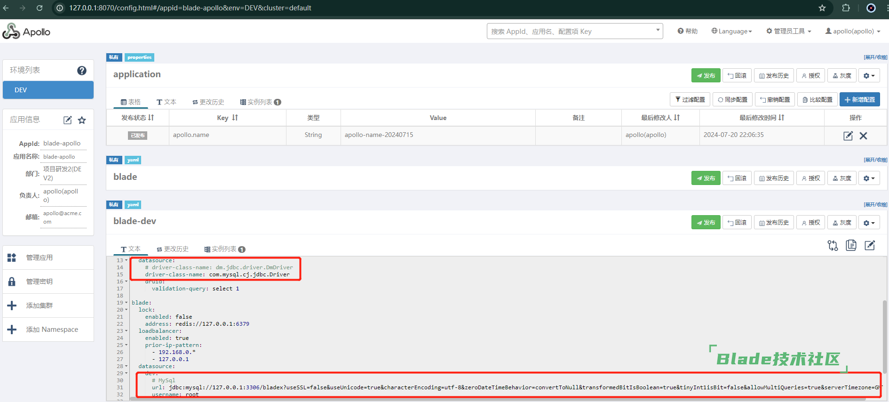
Task: Publish the blade namespace
Action: coord(706,178)
